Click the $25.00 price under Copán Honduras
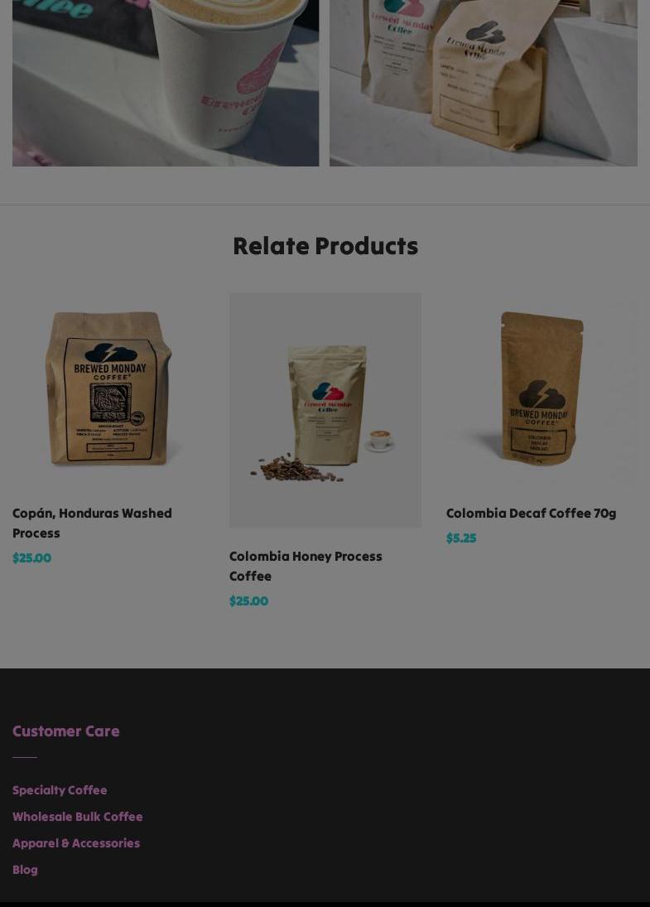 click(x=31, y=558)
